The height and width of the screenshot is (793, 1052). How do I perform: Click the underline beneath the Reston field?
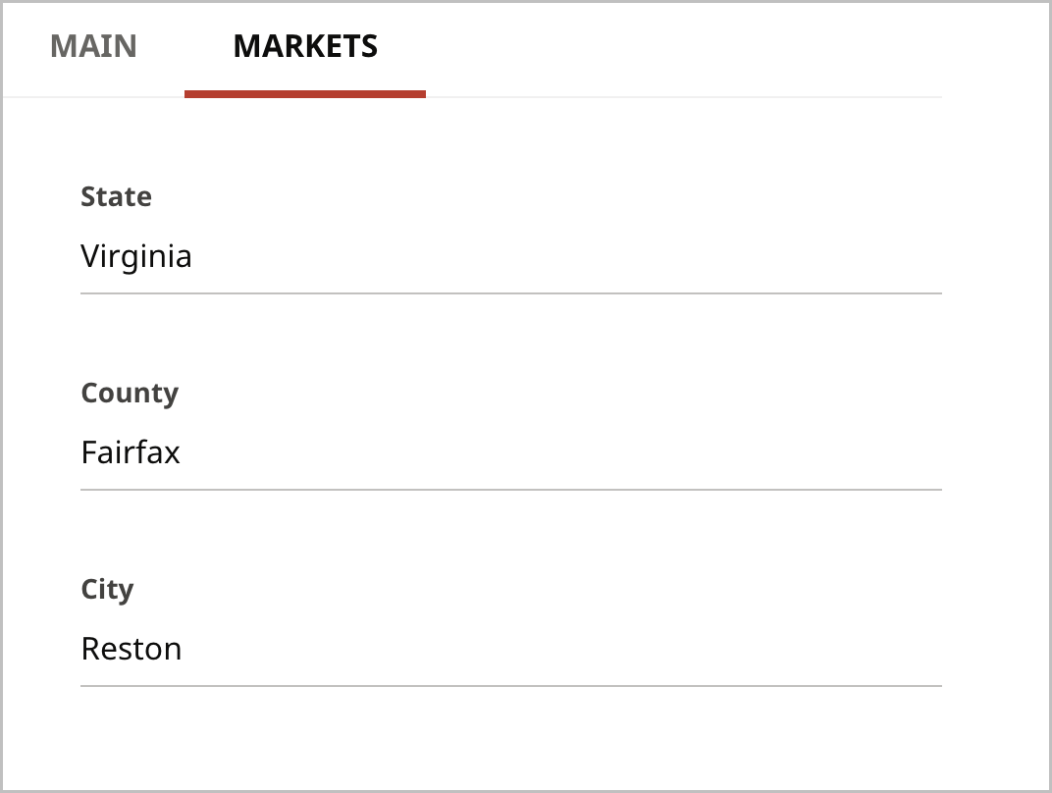coord(510,685)
